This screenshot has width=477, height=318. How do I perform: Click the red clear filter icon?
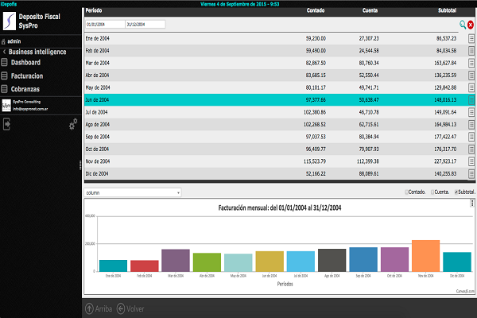point(471,25)
